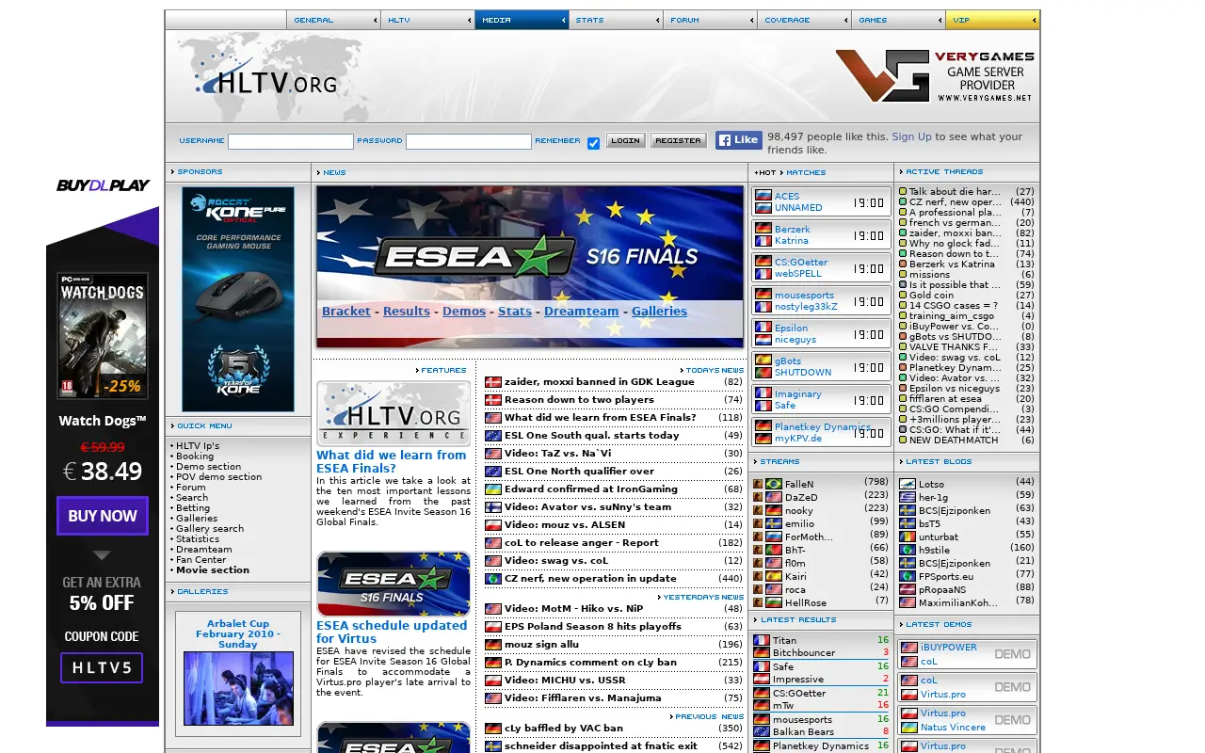Expand the General menu arrow
This screenshot has height=753, width=1205.
point(375,20)
